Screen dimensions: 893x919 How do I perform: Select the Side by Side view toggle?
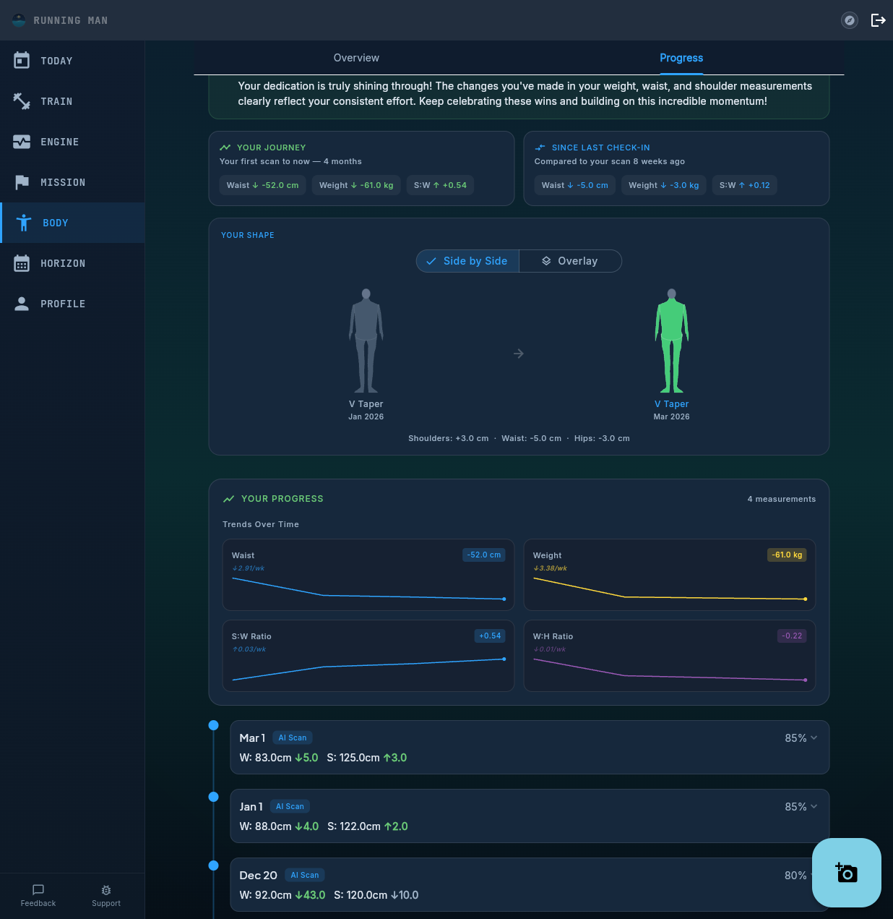coord(467,261)
